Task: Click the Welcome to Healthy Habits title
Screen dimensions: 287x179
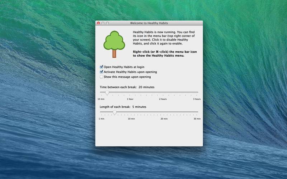Action: coord(149,23)
